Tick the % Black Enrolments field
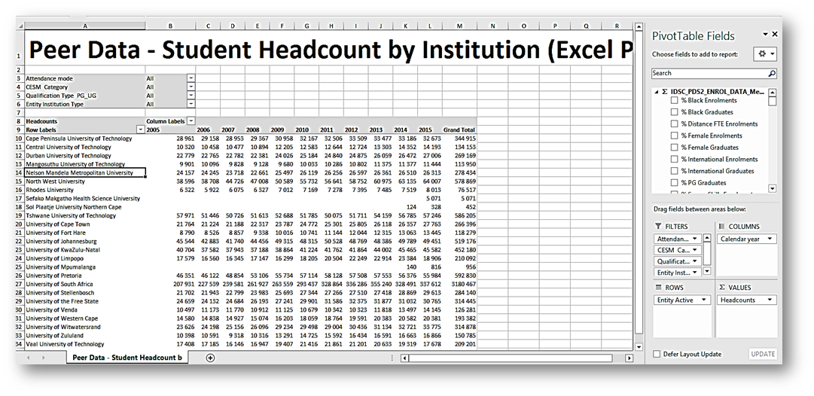814x396 pixels. point(675,100)
